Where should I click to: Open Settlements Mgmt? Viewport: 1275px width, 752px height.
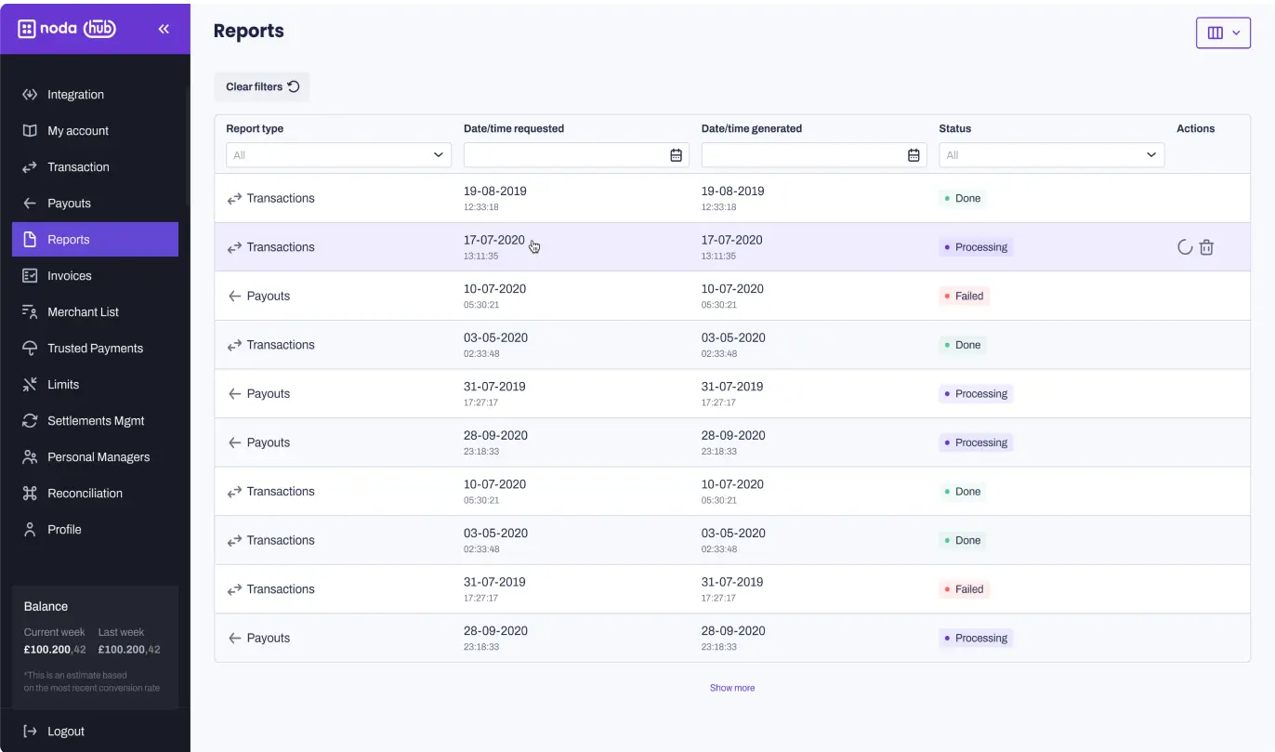95,420
